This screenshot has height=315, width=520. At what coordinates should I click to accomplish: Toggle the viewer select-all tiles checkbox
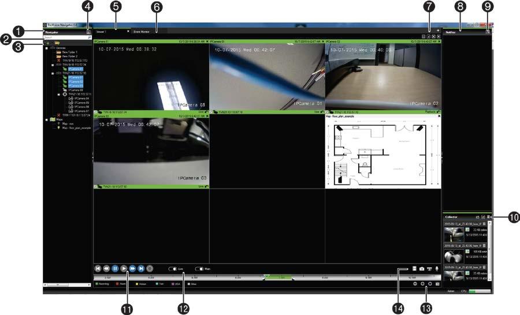tap(429, 36)
